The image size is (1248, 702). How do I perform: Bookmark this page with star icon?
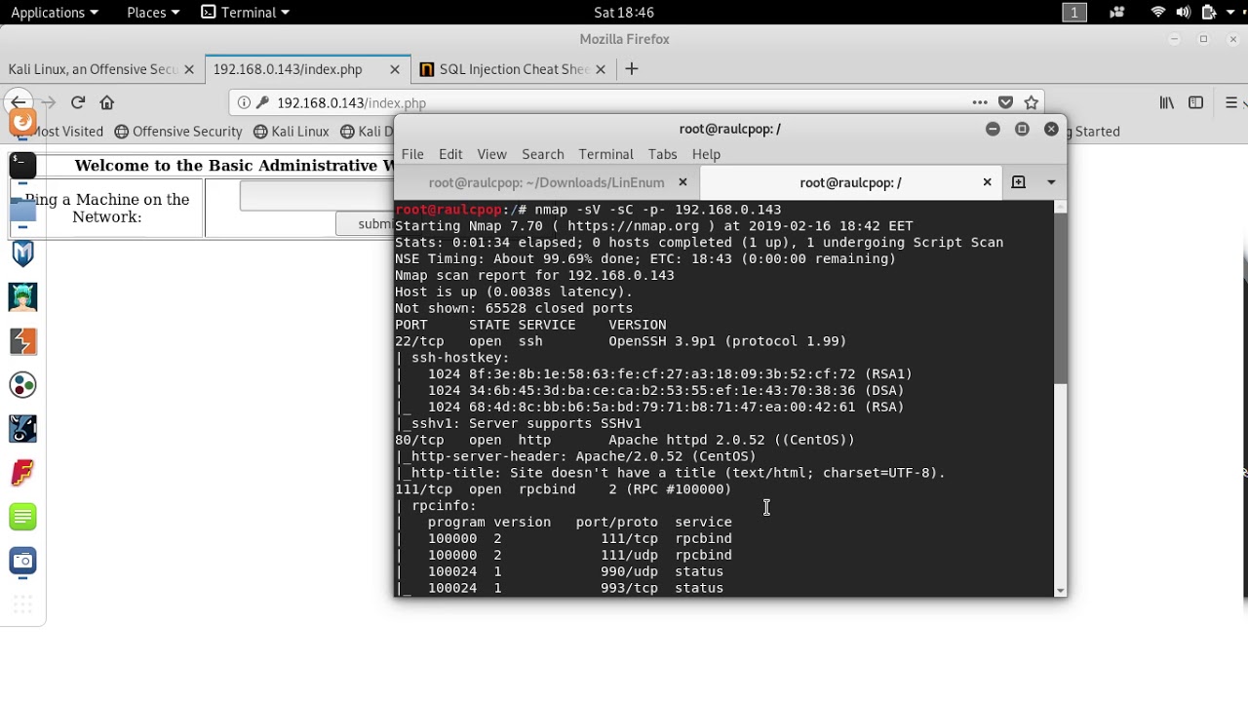point(1031,102)
